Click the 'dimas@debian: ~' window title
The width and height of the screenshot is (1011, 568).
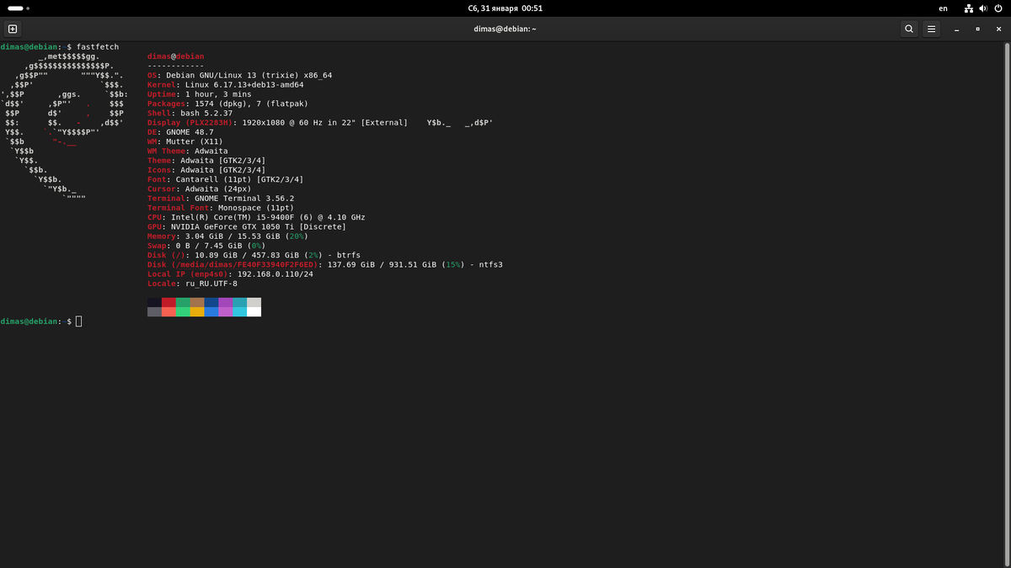point(505,29)
